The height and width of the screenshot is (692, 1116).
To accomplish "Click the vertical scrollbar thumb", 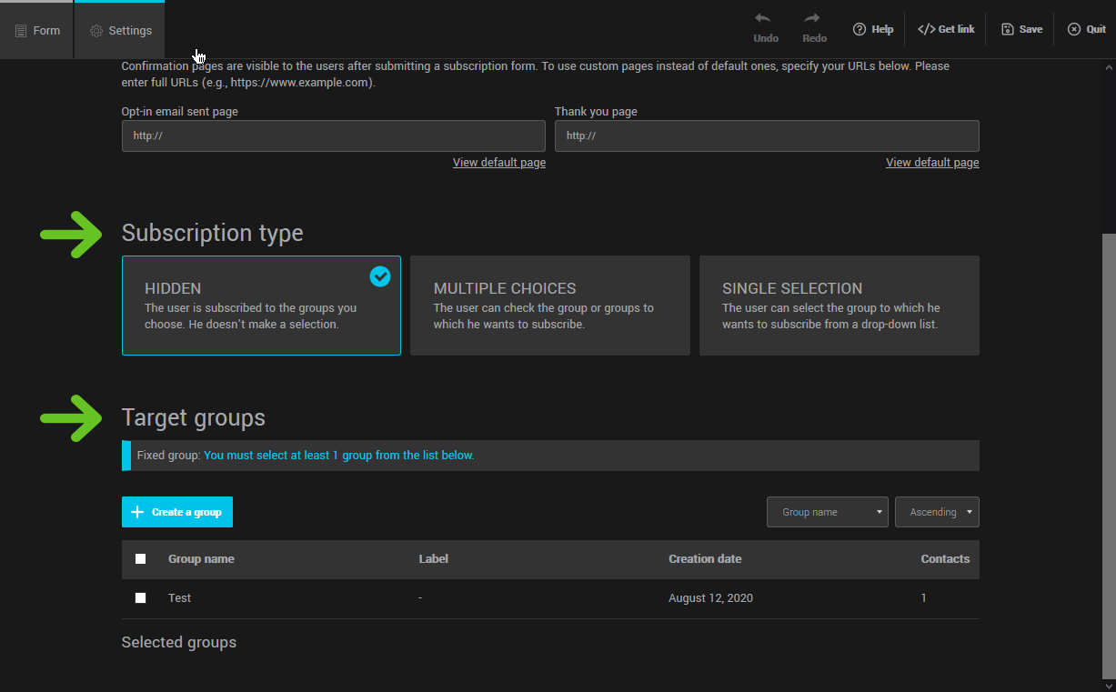I will tap(1107, 455).
